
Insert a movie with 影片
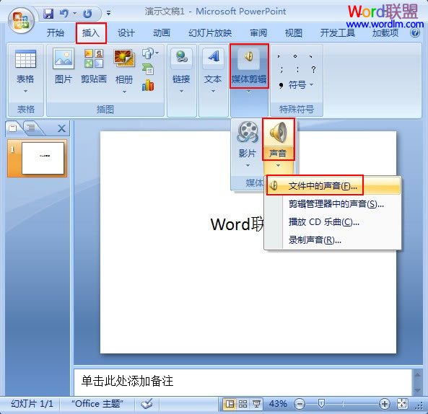(248, 140)
